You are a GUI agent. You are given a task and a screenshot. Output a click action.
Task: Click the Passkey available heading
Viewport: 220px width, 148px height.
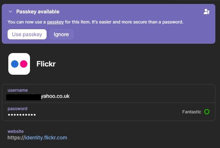pyautogui.click(x=38, y=12)
